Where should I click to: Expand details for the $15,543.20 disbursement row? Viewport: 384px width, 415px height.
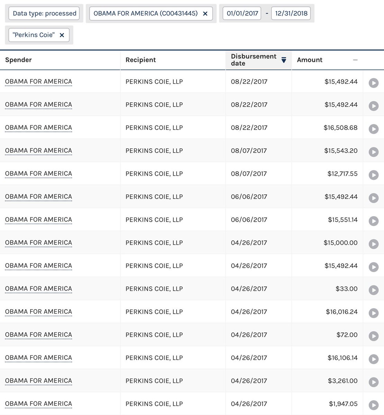click(x=374, y=152)
